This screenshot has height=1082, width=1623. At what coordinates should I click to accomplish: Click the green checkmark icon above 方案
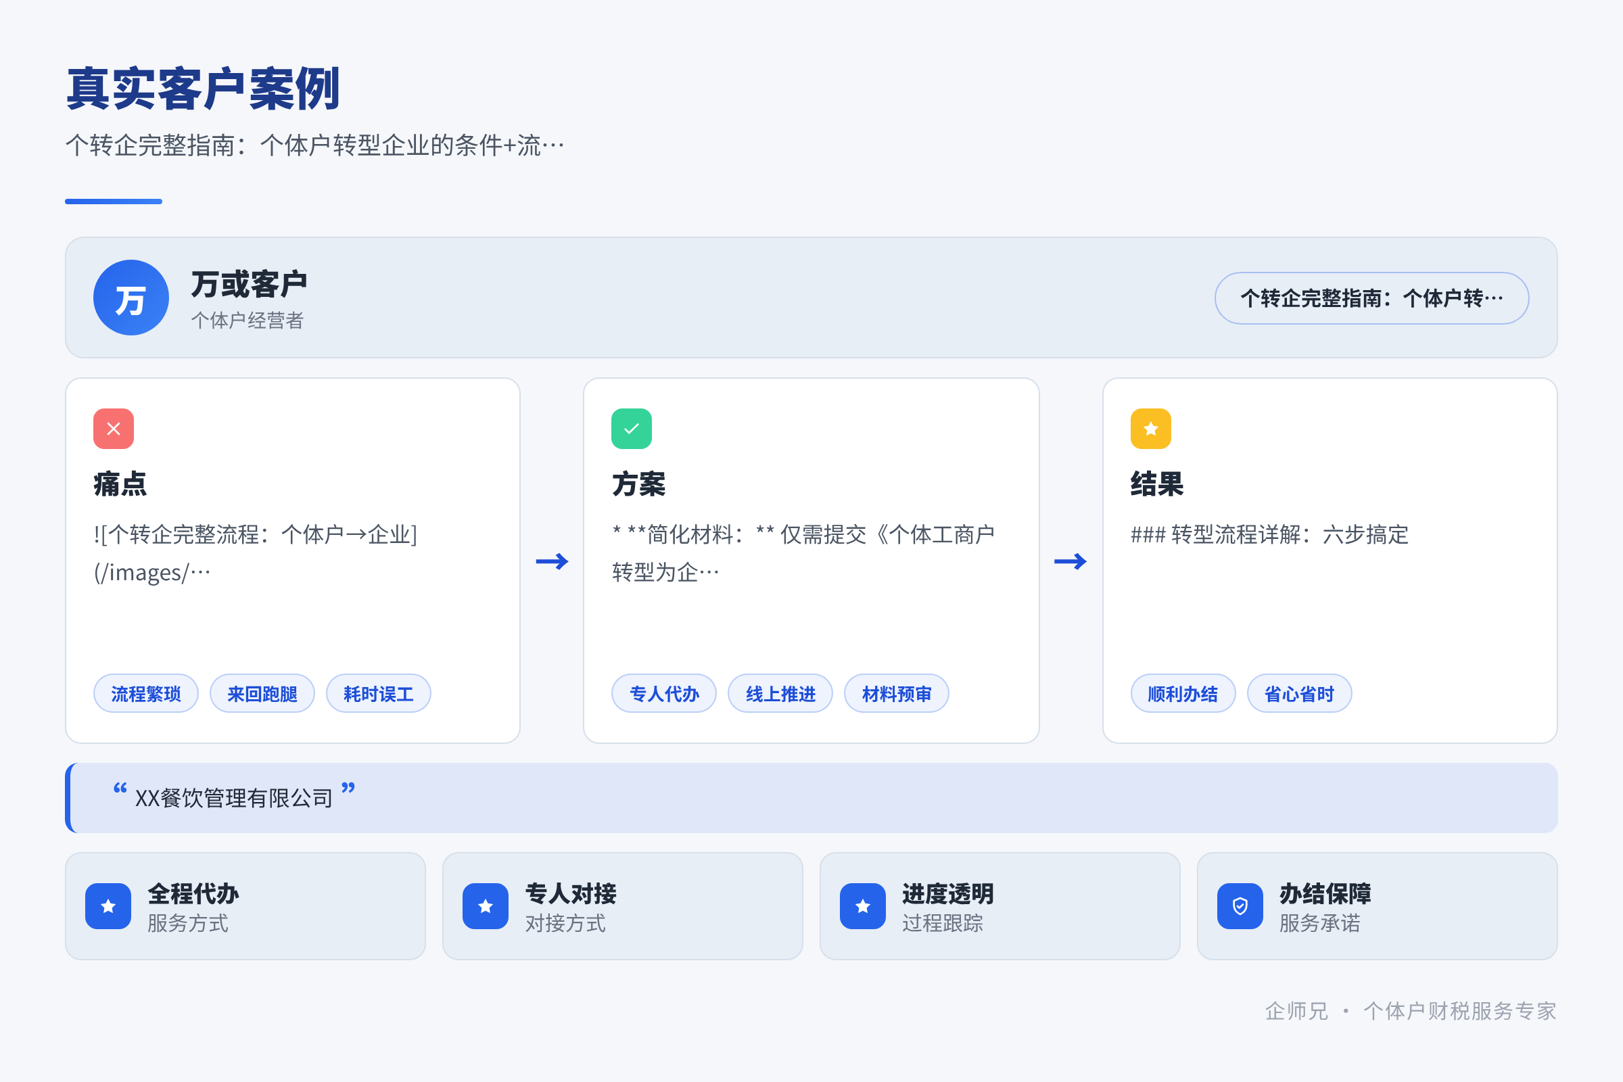point(632,429)
